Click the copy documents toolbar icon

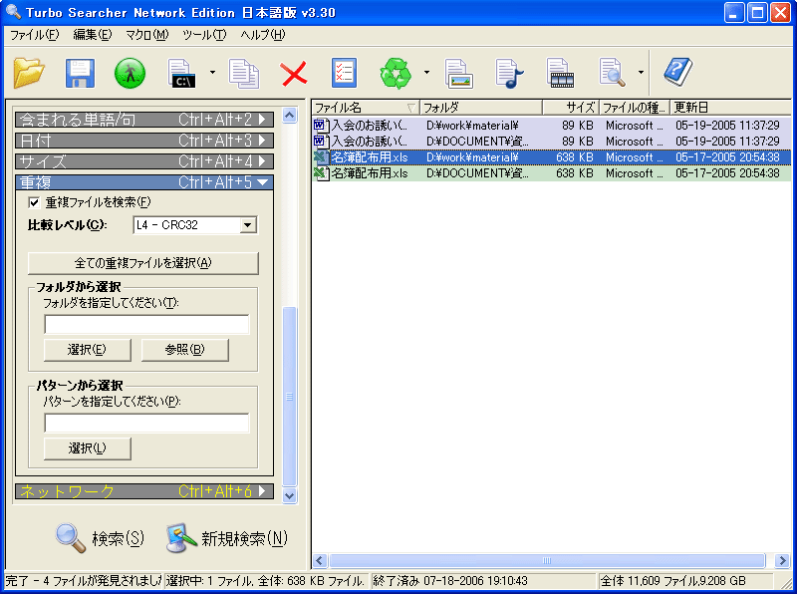(243, 73)
